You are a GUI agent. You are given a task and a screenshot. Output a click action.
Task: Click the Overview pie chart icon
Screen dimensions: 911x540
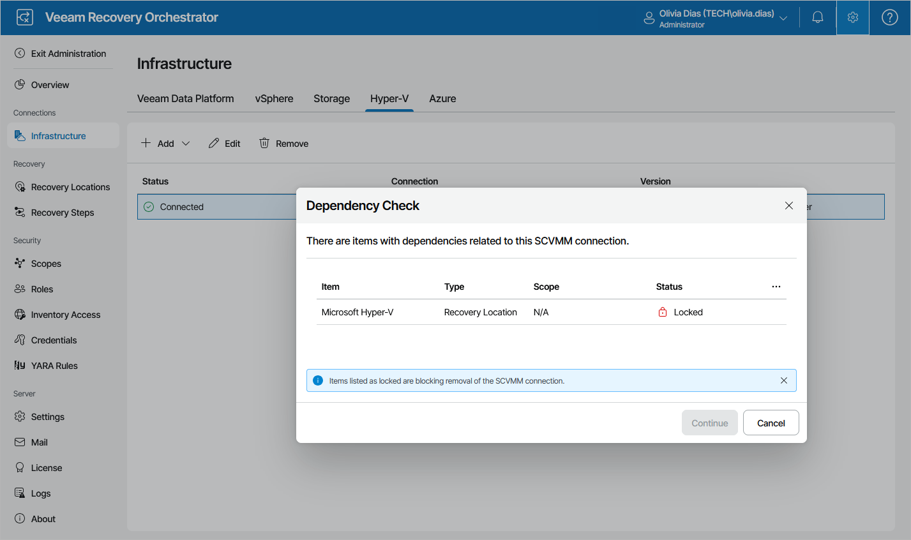[x=20, y=85]
